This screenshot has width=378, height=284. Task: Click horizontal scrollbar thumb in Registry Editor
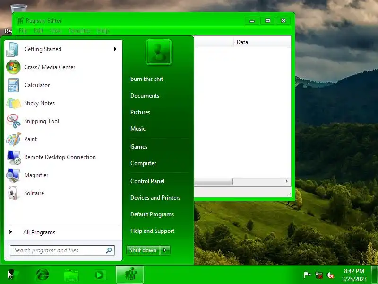click(x=214, y=181)
